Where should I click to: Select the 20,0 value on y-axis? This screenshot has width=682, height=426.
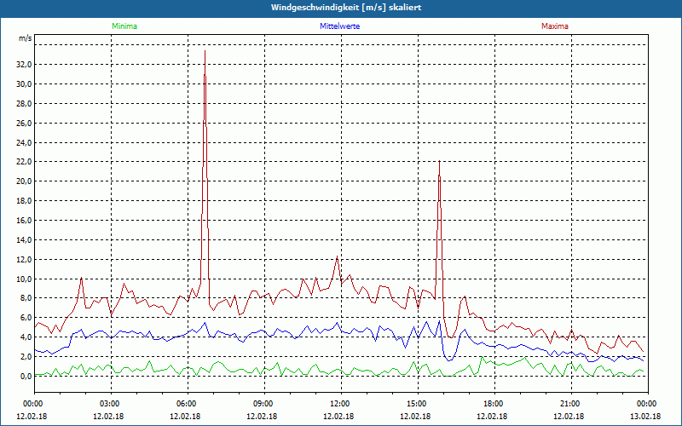[23, 181]
